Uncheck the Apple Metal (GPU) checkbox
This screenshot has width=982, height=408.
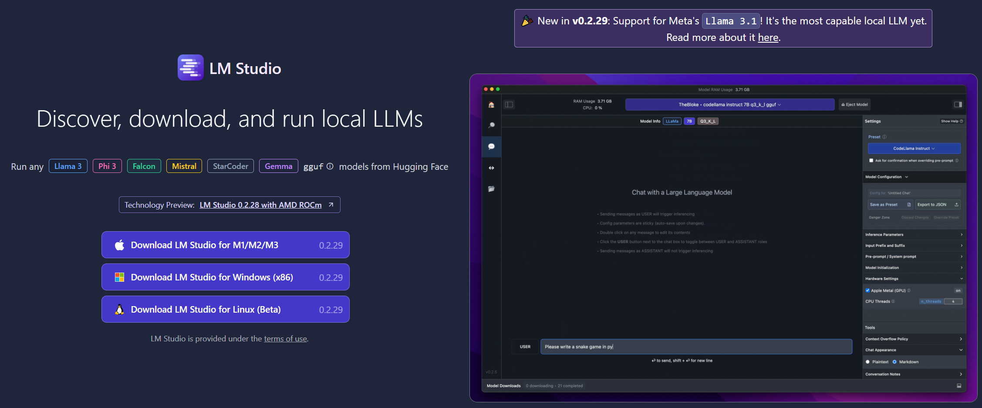(867, 290)
